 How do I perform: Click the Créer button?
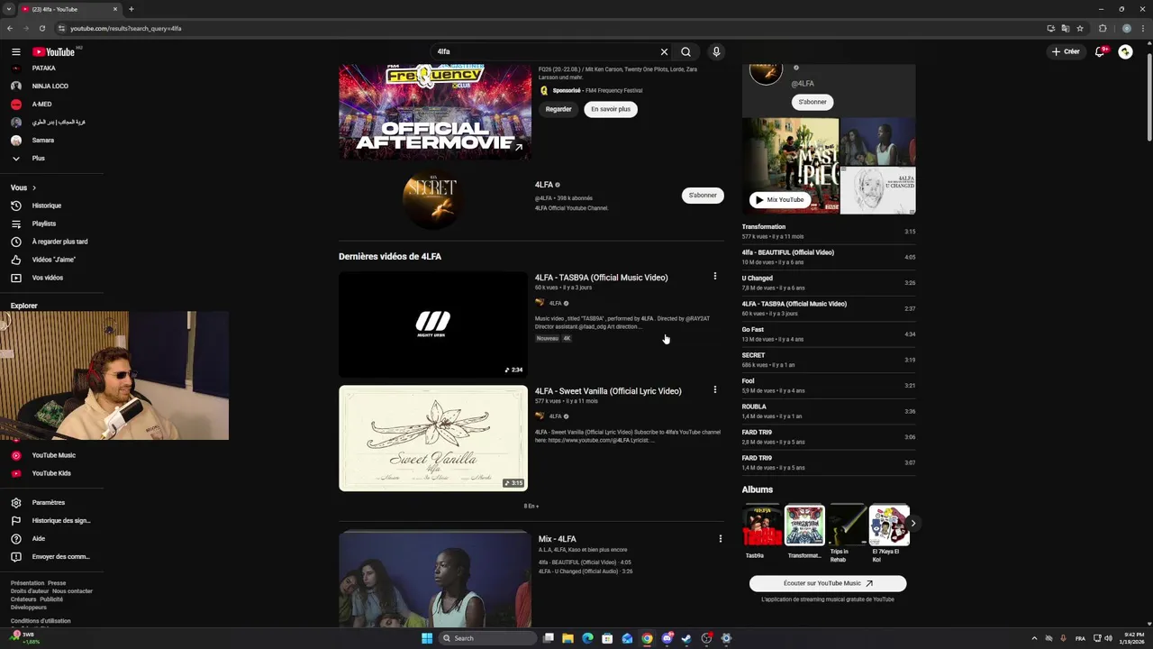[1066, 51]
